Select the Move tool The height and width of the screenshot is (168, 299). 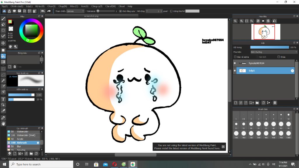[3, 43]
